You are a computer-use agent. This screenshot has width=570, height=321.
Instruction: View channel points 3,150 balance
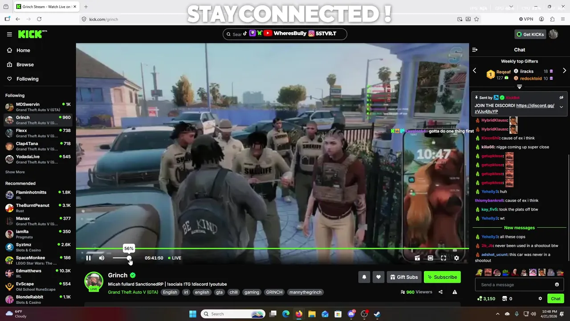click(x=486, y=299)
